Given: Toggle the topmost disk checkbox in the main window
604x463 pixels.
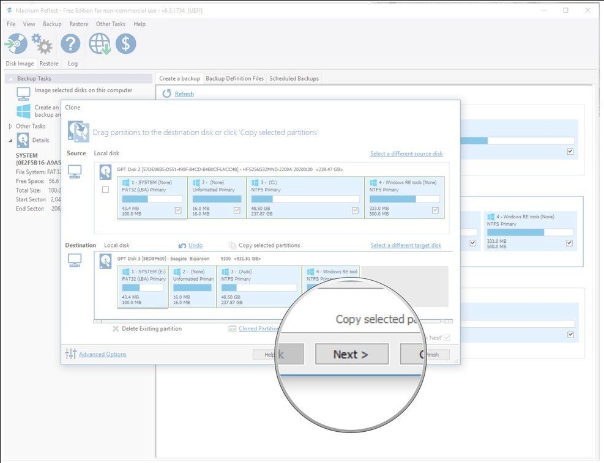Looking at the screenshot, I should coord(570,152).
